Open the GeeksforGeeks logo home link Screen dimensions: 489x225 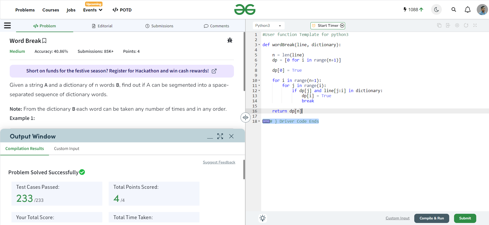coord(245,10)
